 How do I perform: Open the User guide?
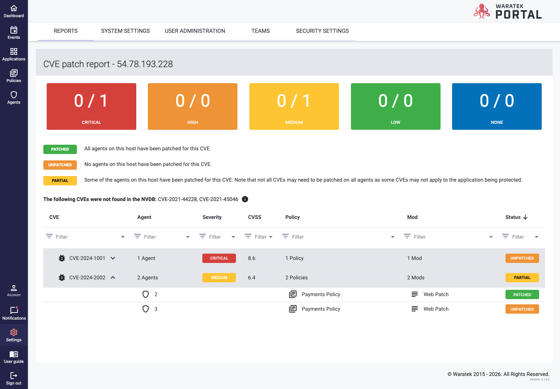click(x=14, y=357)
